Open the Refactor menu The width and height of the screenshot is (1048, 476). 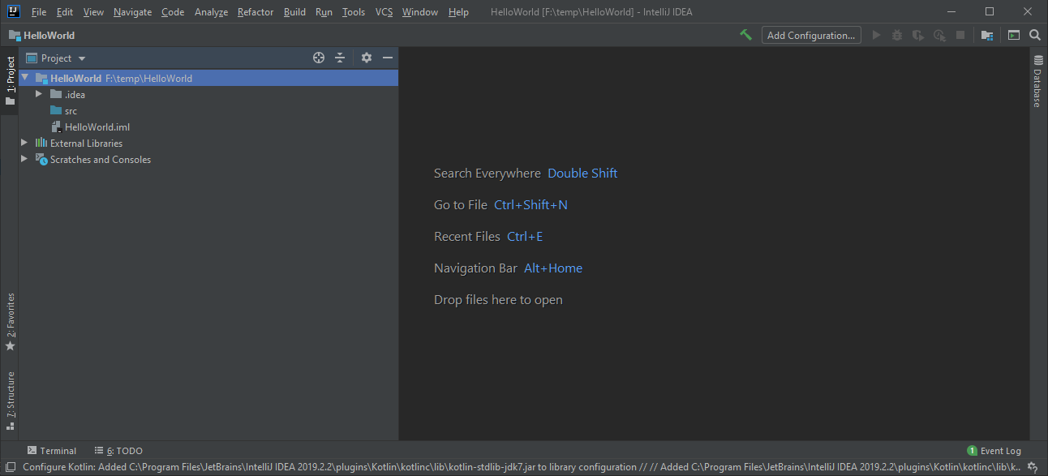tap(256, 12)
